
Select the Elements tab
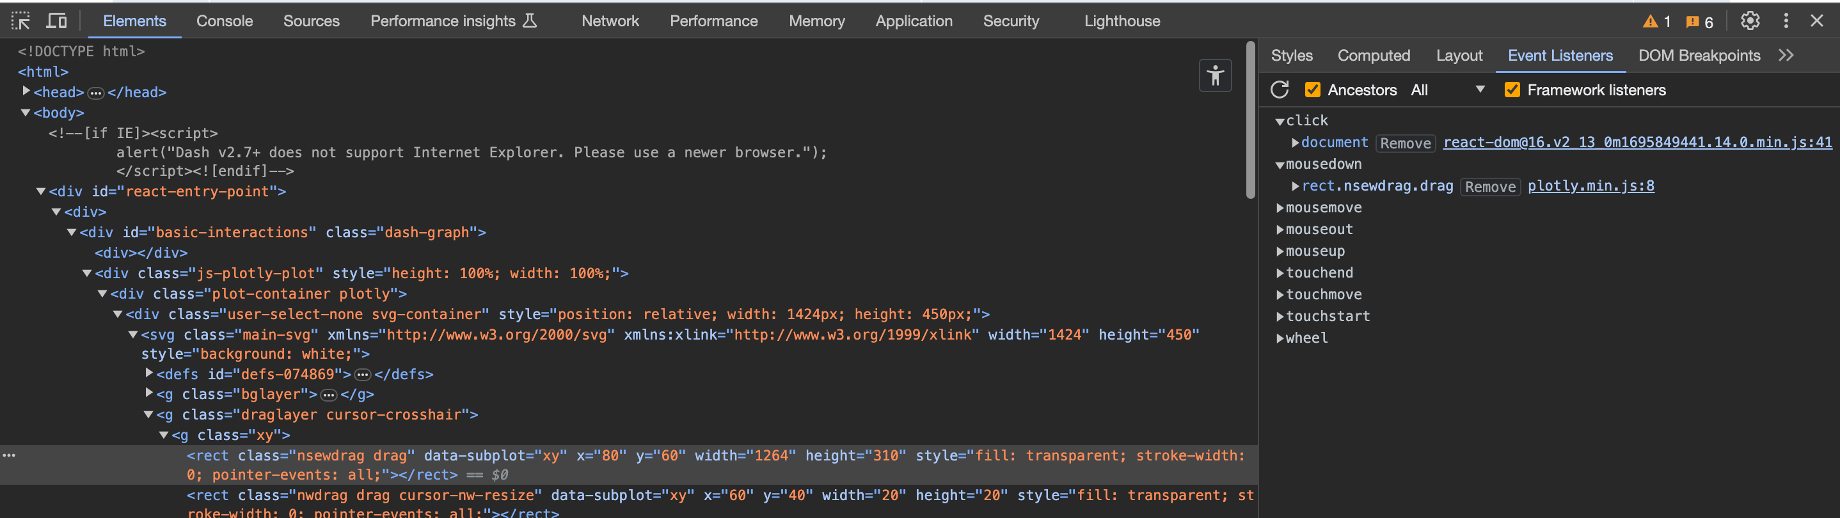click(134, 20)
